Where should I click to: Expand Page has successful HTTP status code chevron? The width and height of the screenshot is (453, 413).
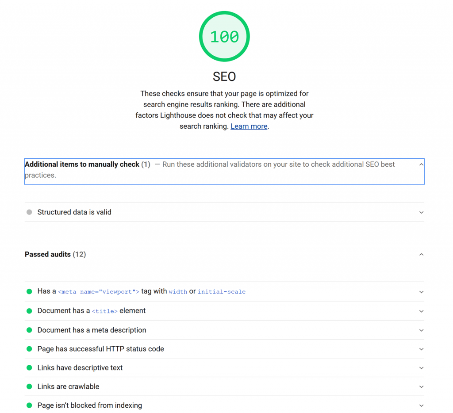(x=421, y=349)
